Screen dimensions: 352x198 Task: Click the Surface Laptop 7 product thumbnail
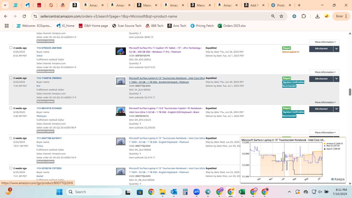coord(121,112)
